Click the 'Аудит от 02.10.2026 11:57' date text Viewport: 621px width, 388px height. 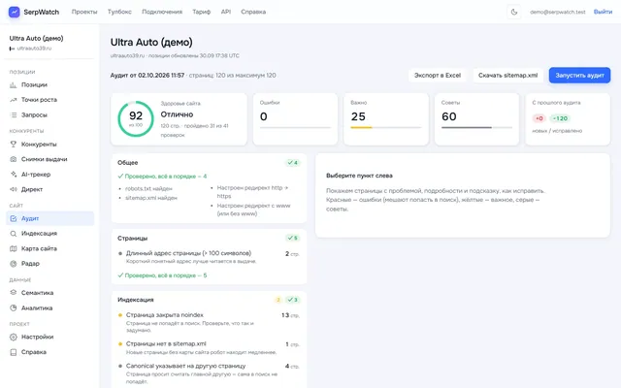click(147, 76)
